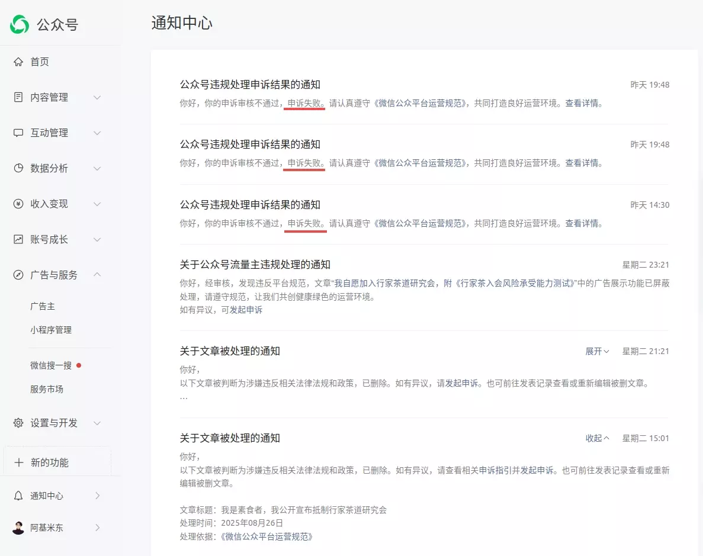Click the compass icon beside 广告与服务
703x556 pixels.
(18, 275)
